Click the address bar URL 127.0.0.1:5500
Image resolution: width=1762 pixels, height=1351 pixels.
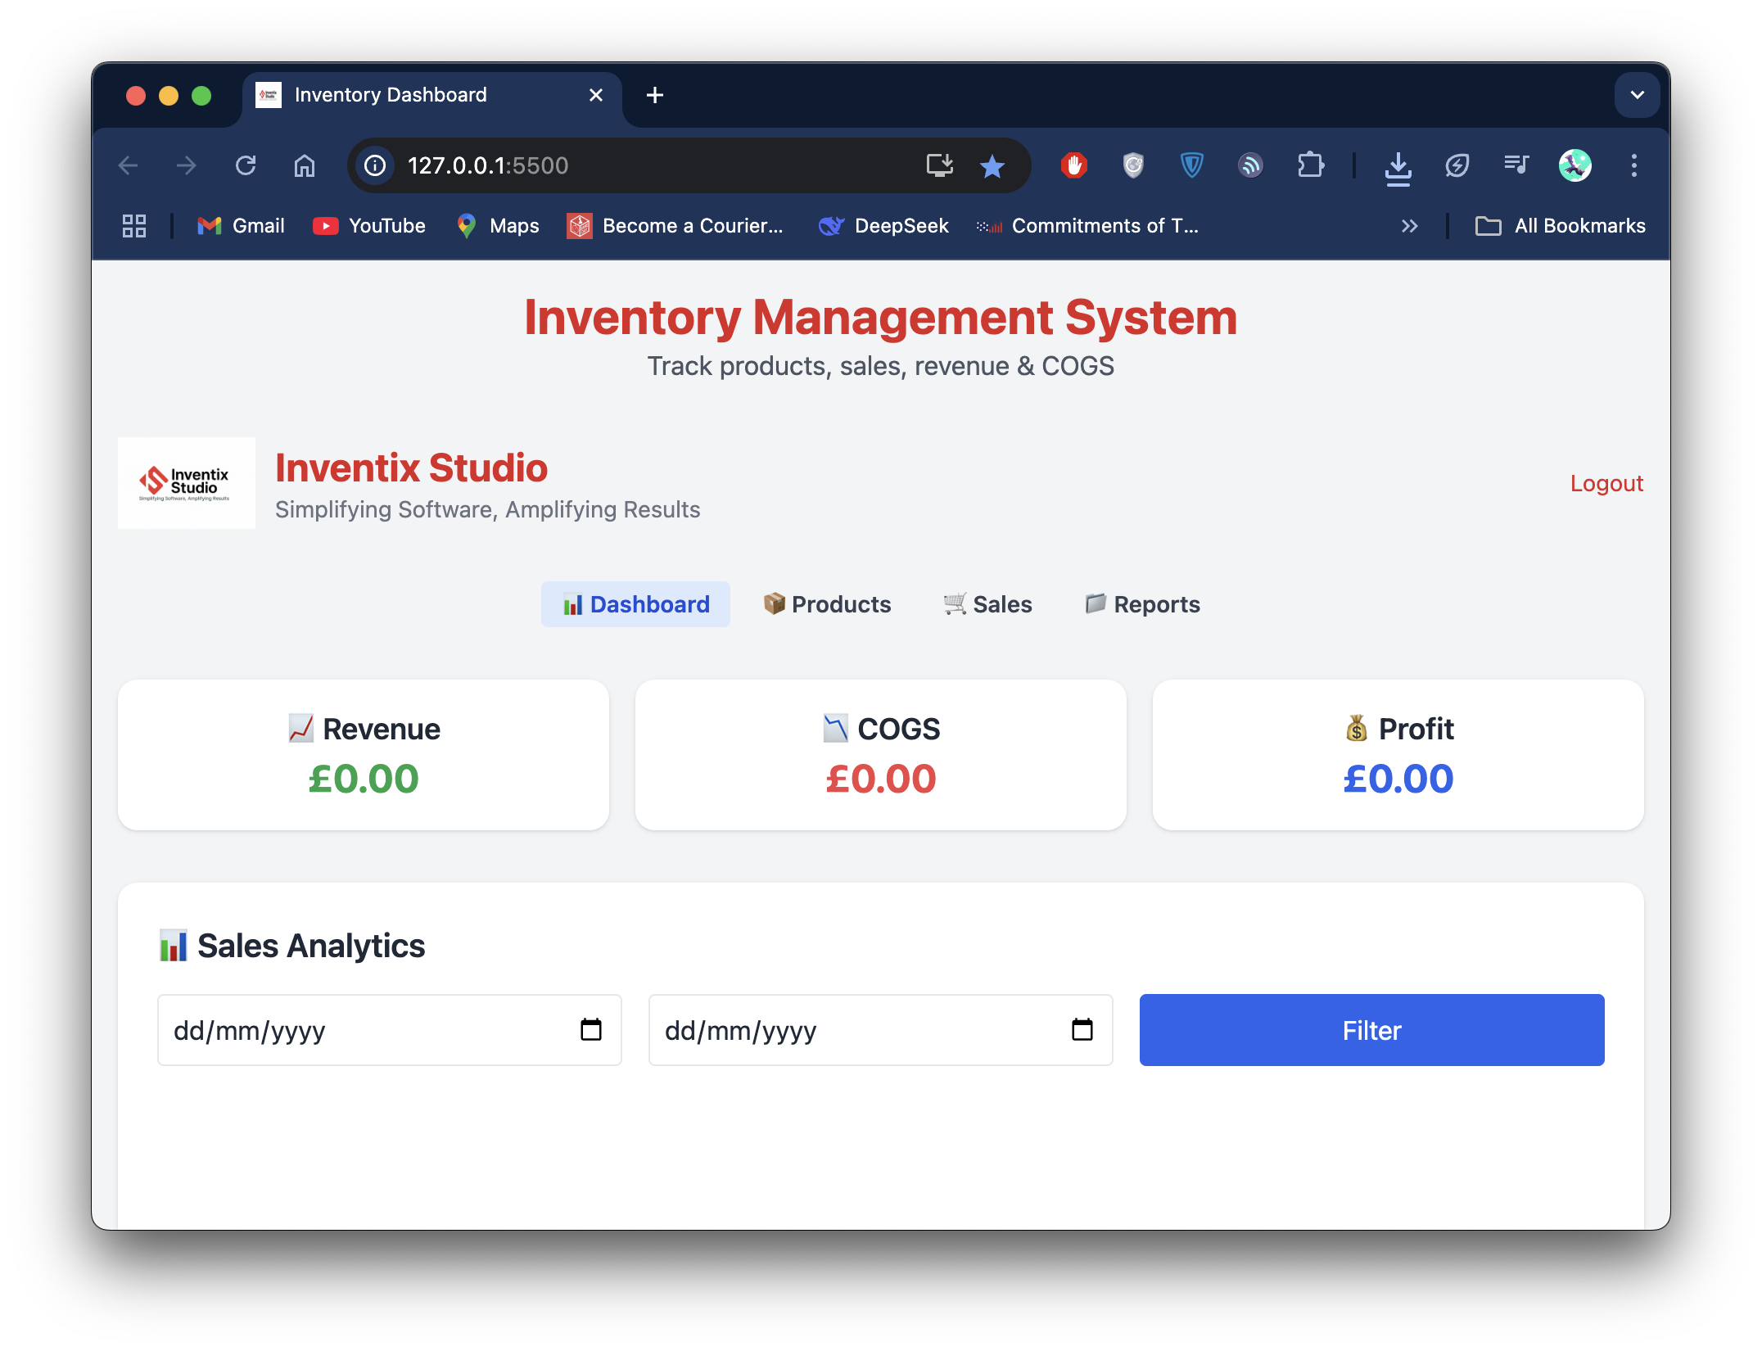(x=488, y=166)
